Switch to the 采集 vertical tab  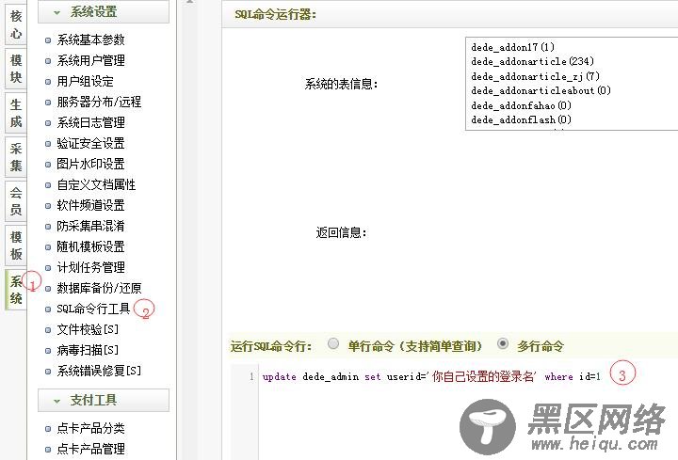[16, 157]
